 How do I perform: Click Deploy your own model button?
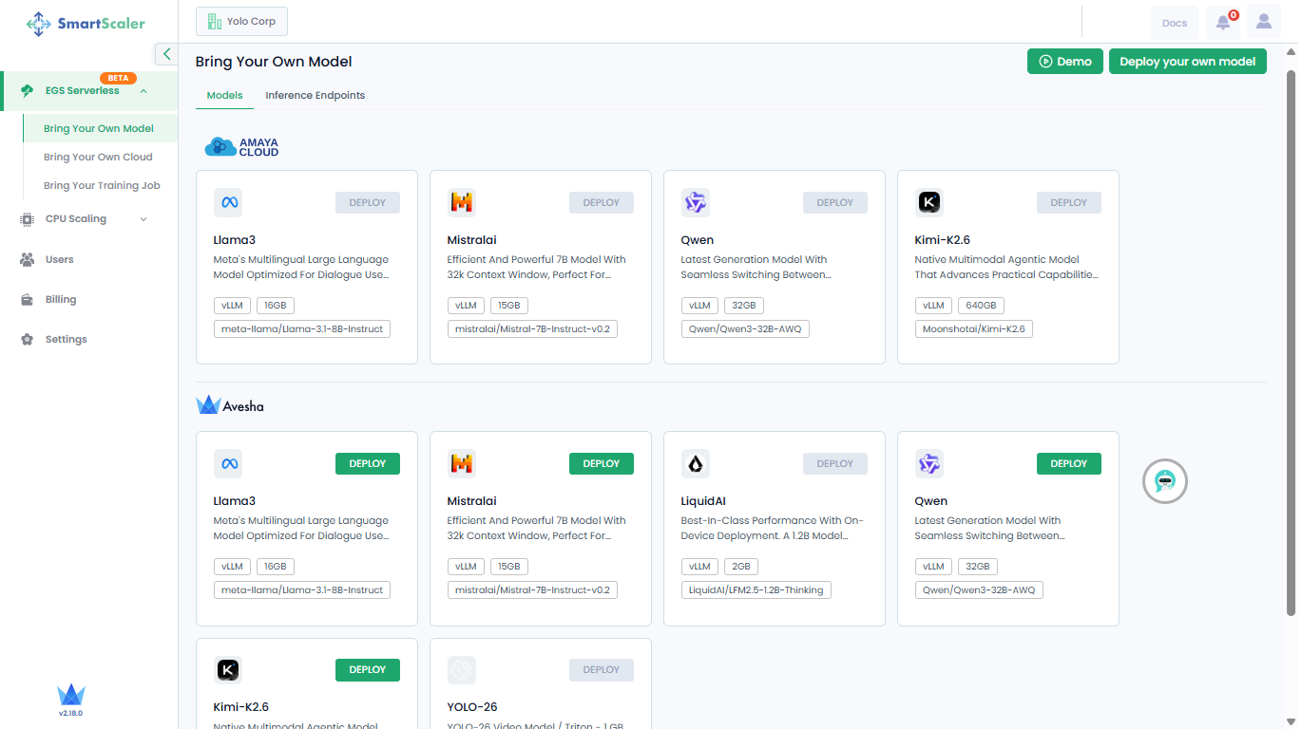1188,62
